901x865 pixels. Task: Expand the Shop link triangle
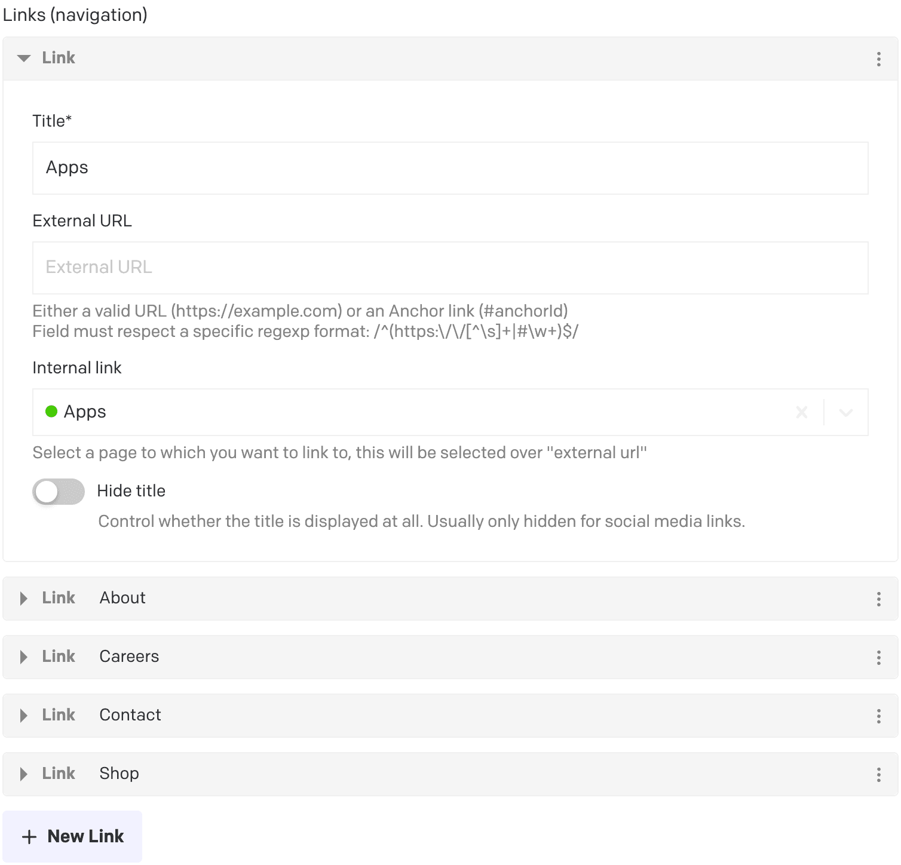pyautogui.click(x=24, y=774)
